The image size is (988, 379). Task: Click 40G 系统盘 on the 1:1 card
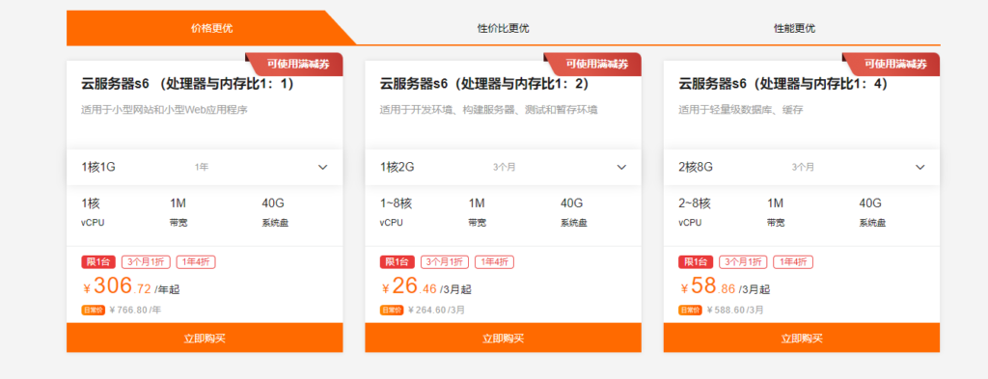(x=275, y=212)
